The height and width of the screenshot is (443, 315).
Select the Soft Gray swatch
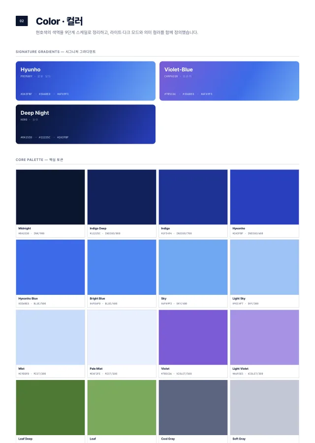[x=264, y=408]
